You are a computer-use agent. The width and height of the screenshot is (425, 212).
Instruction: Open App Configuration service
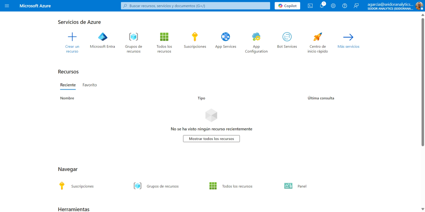click(x=256, y=43)
